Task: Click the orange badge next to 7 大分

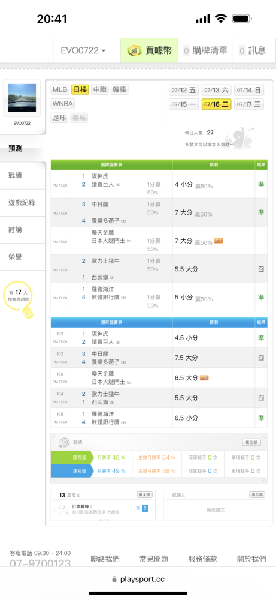Action: 219,241
